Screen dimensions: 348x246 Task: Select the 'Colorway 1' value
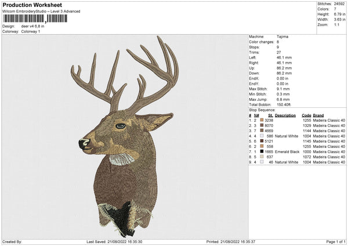click(x=31, y=31)
